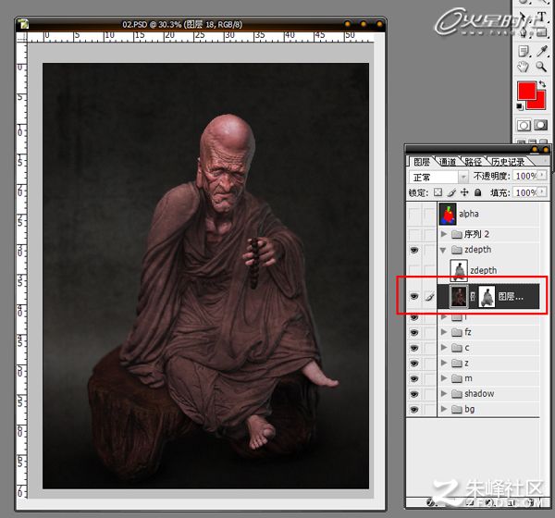Image resolution: width=555 pixels, height=518 pixels.
Task: Click the paintbrush indicator beside selected layer
Action: pos(429,296)
